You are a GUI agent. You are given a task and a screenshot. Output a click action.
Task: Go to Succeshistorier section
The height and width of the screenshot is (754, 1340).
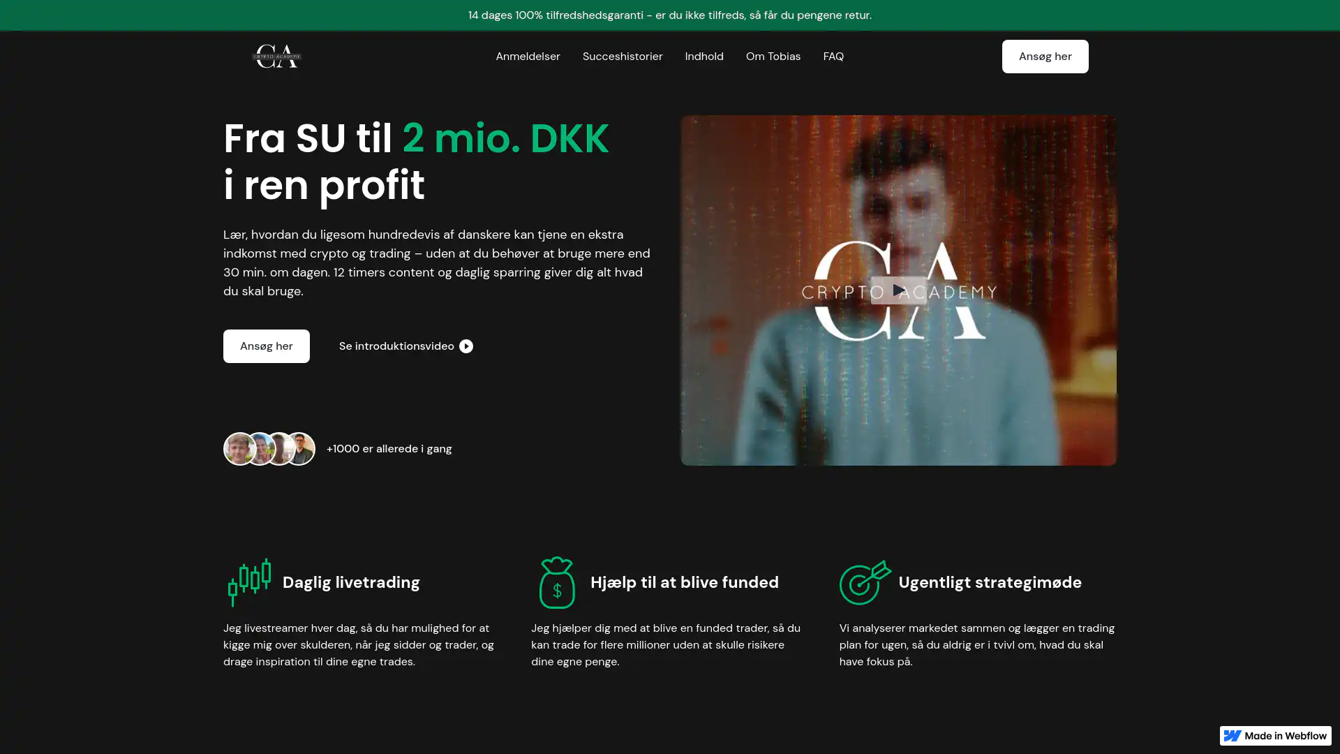(x=622, y=57)
